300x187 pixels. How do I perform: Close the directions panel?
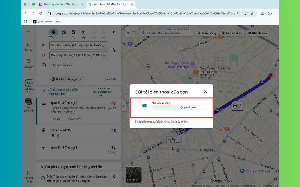coord(114,32)
